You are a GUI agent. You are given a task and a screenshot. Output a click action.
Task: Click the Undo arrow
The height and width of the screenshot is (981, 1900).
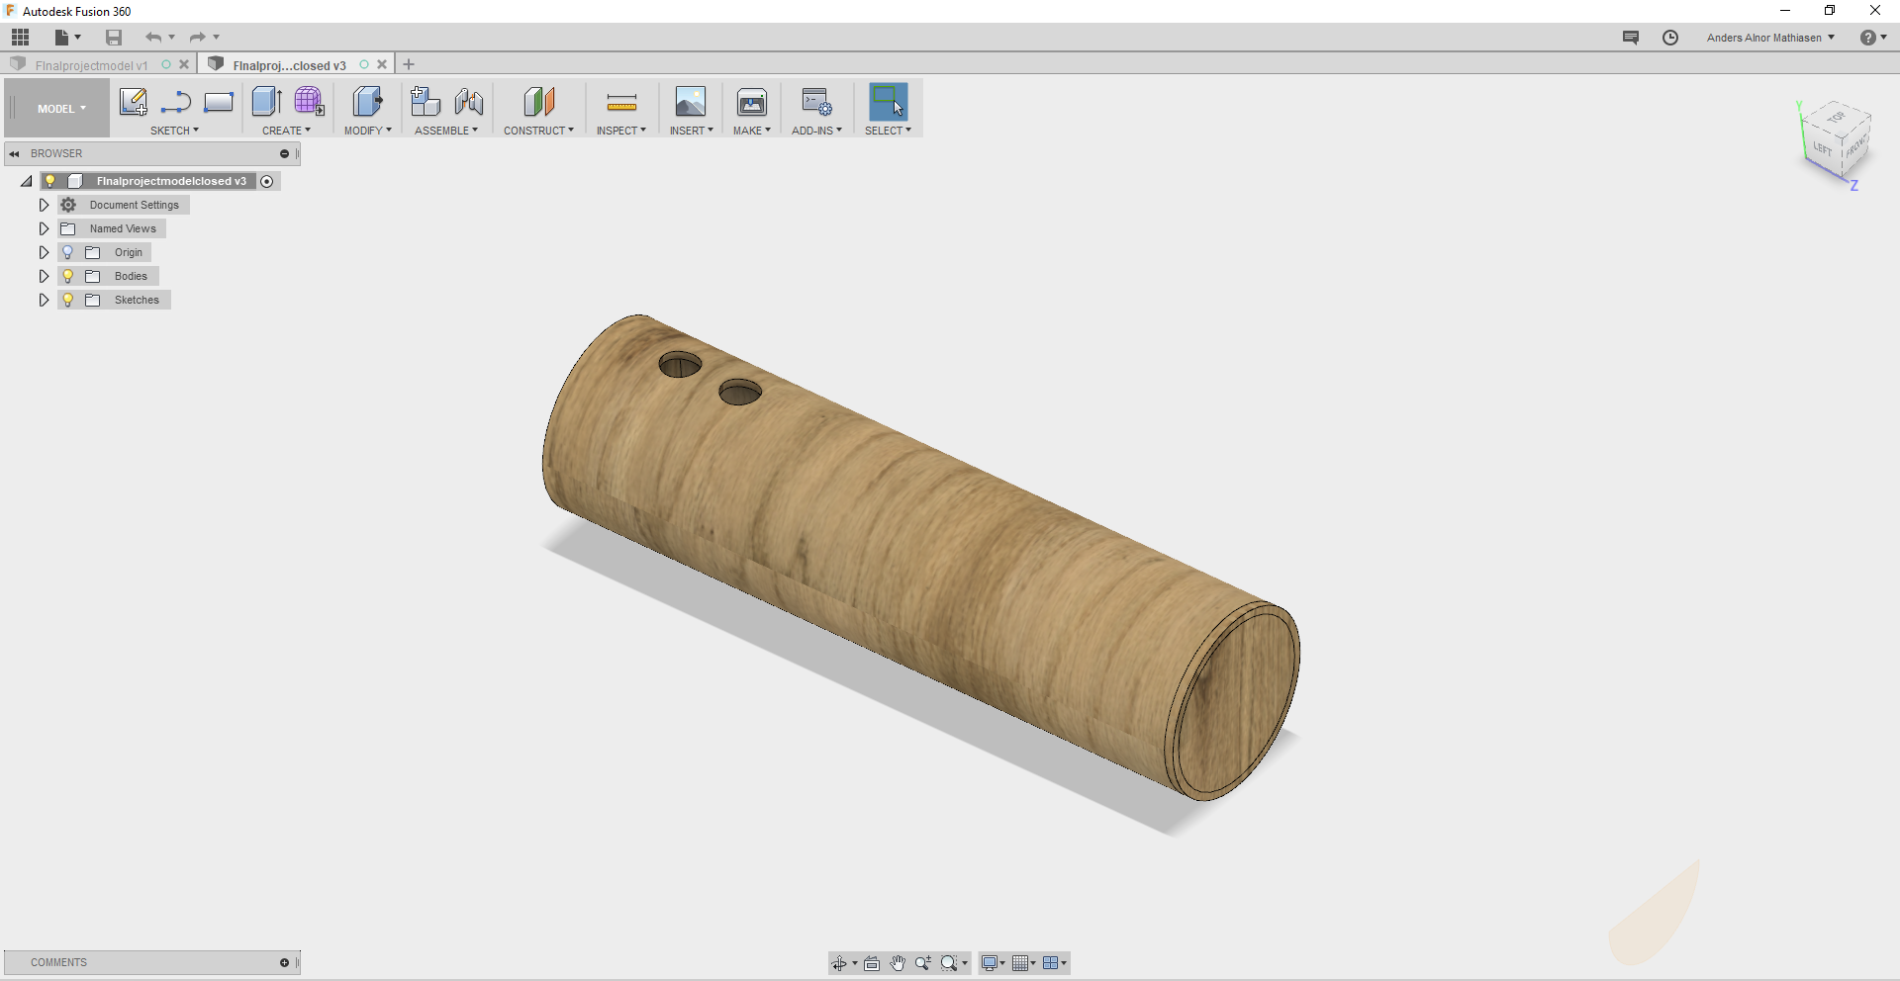[x=153, y=38]
